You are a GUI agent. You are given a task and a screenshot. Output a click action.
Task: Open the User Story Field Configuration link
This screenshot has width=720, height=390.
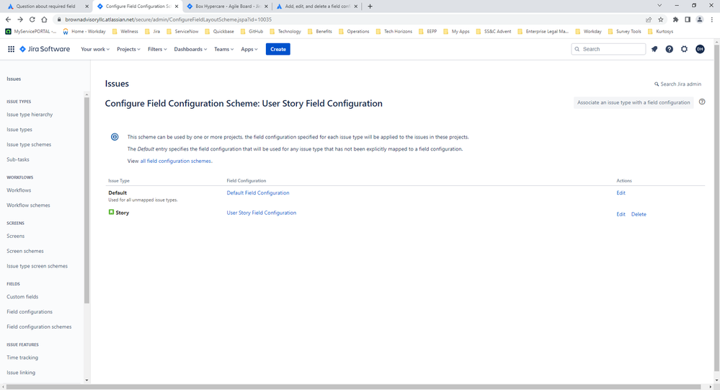point(262,213)
